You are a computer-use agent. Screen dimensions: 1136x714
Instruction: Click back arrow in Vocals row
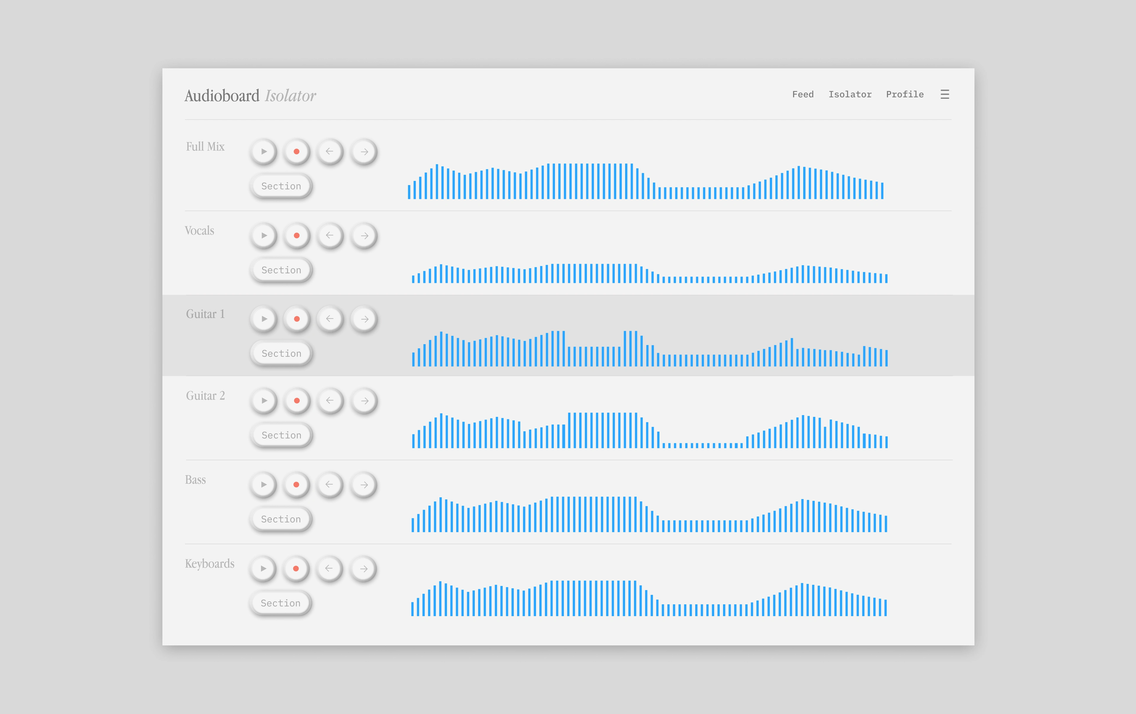(330, 235)
